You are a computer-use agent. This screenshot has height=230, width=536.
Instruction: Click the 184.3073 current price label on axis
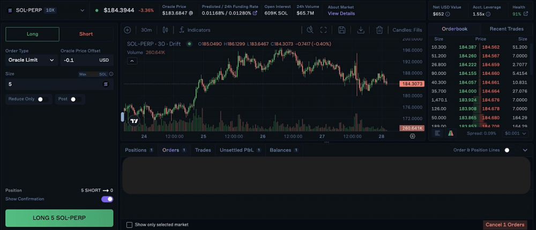(412, 83)
